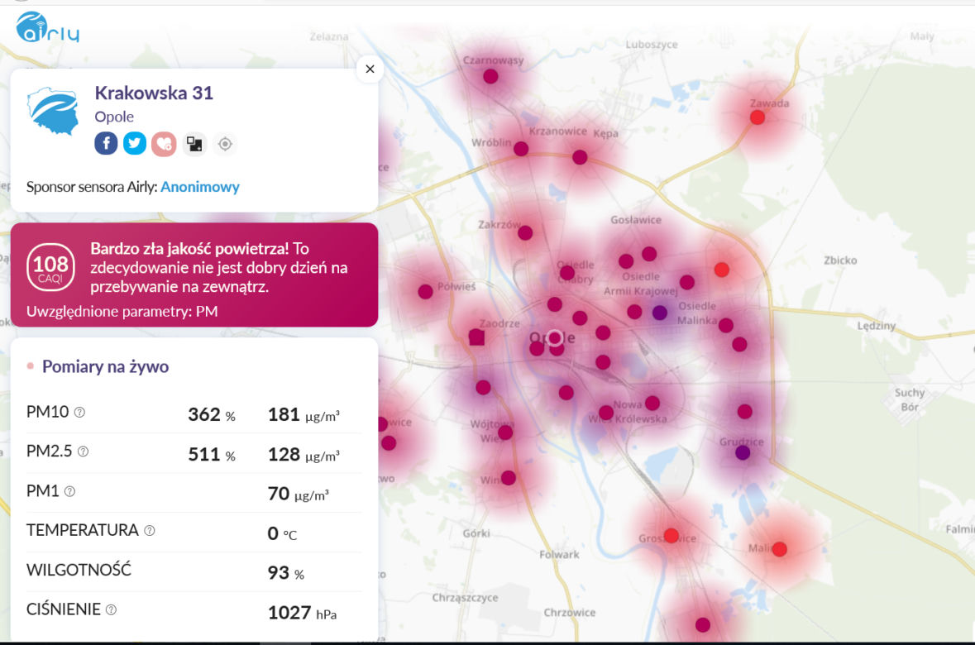This screenshot has height=645, width=975.
Task: Open the Anonimowy sponsor link
Action: [199, 187]
